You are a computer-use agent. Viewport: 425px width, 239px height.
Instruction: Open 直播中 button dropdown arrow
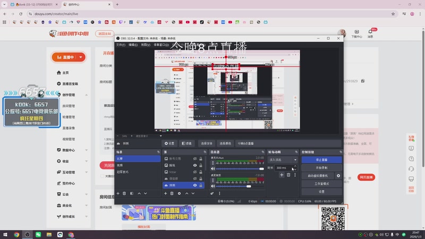point(81,57)
